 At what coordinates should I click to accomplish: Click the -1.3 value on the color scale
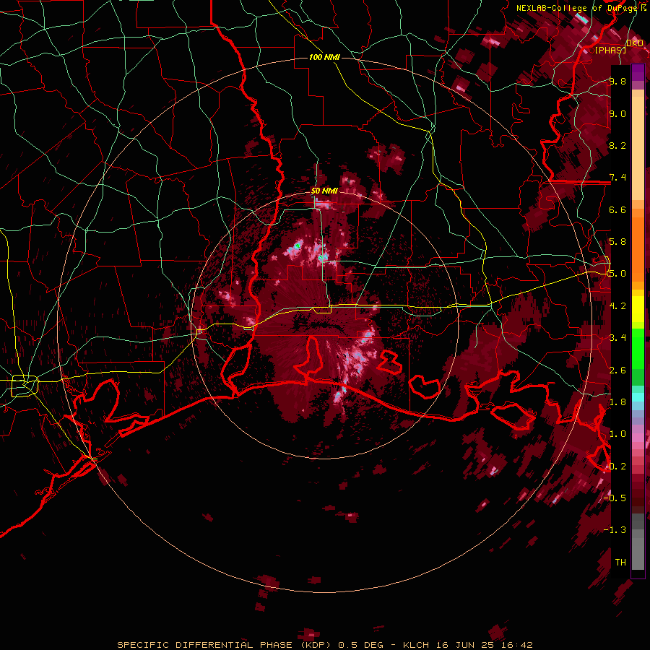point(615,530)
